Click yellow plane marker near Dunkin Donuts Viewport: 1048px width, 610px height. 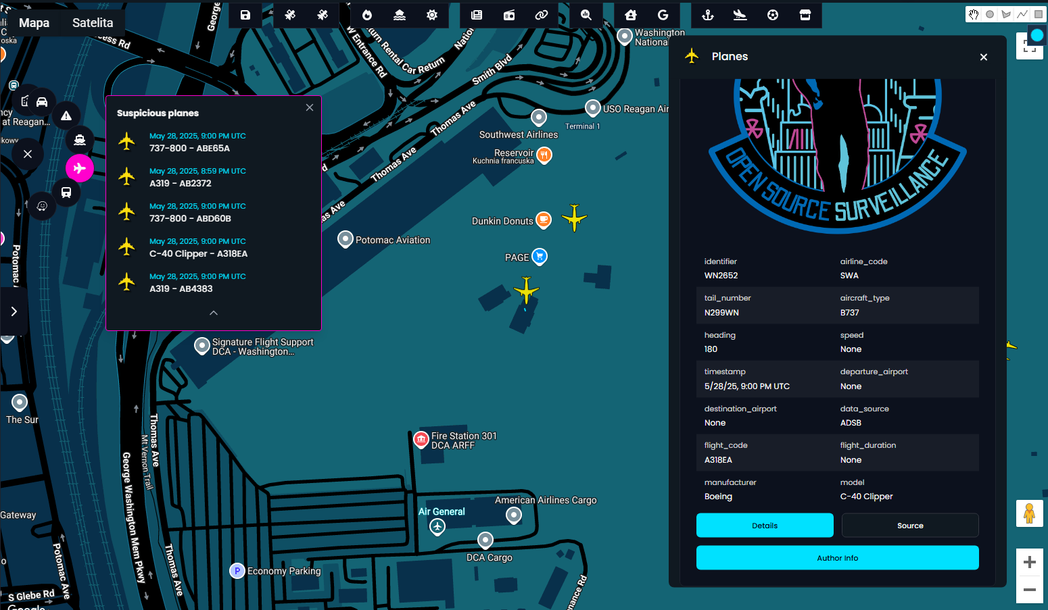point(574,218)
